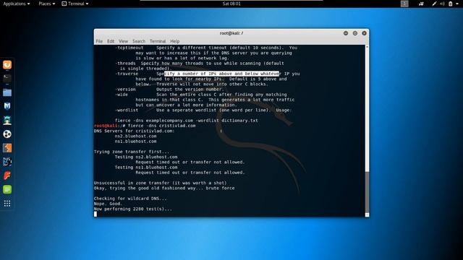The width and height of the screenshot is (463, 260).
Task: Open the Terminal app menu in top bar
Action: (75, 4)
